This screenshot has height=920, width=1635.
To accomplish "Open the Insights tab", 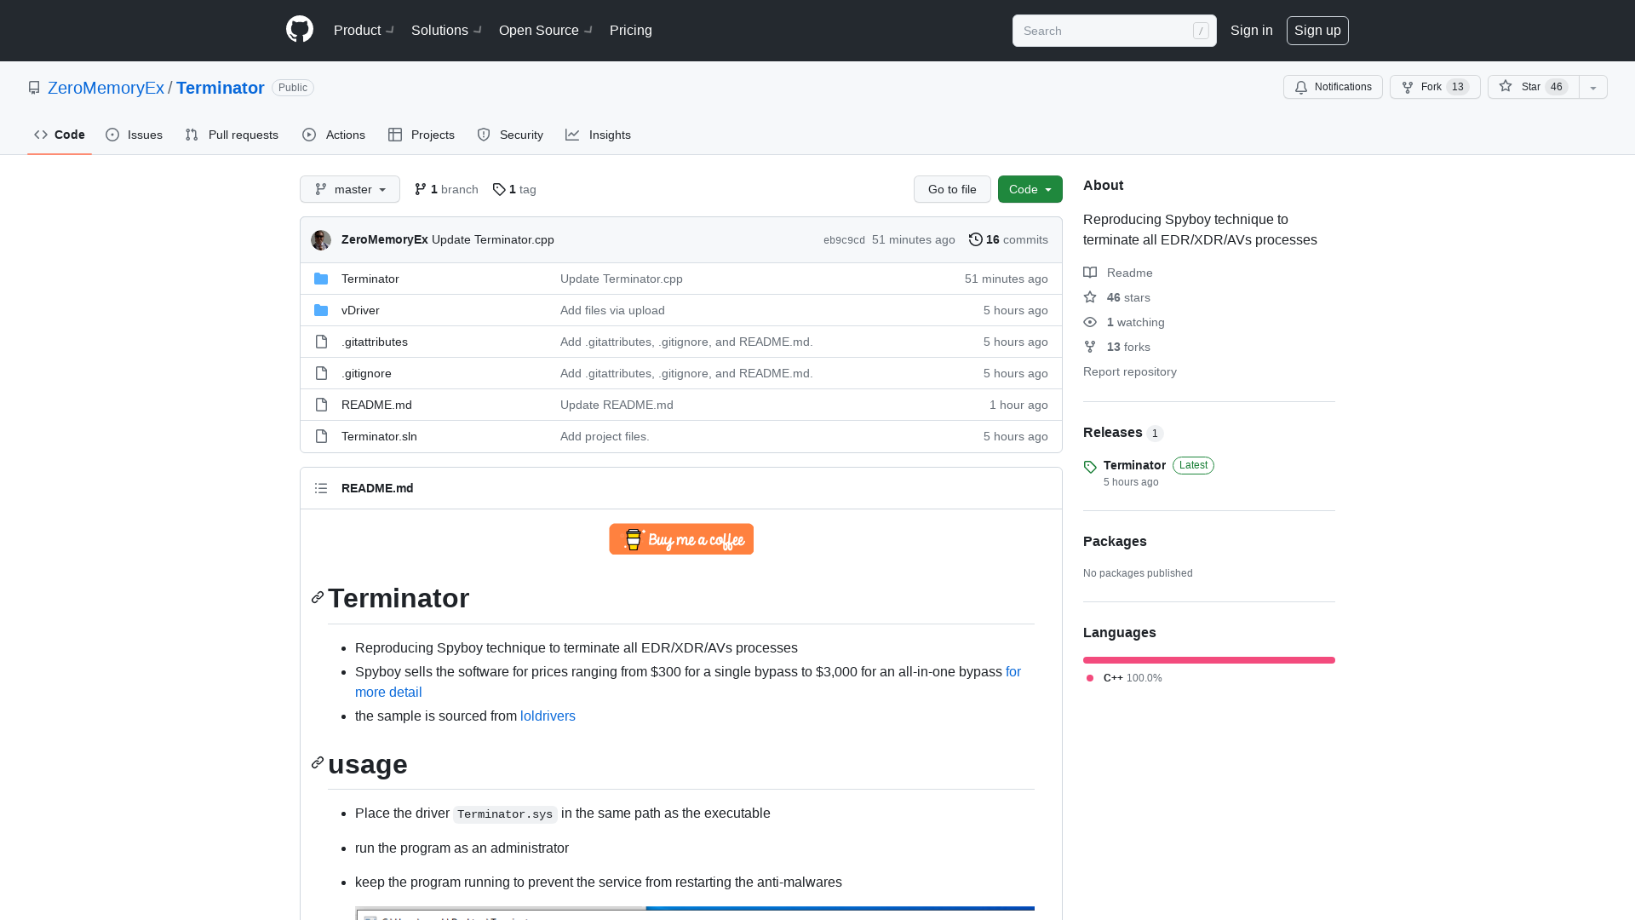I will 599,135.
